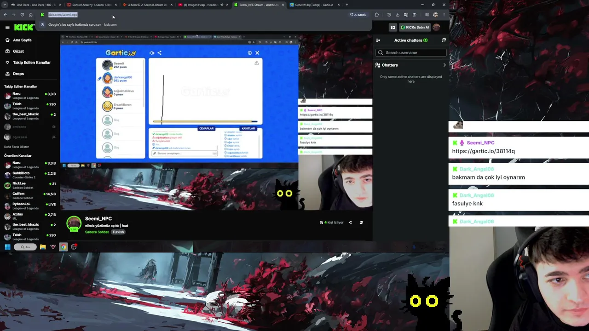This screenshot has height=331, width=589.
Task: Open Google Chrome from the taskbar
Action: (x=64, y=247)
